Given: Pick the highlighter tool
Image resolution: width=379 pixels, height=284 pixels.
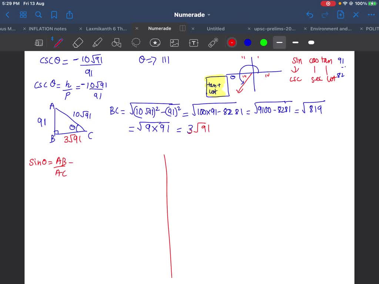Looking at the screenshot, I should click(97, 42).
